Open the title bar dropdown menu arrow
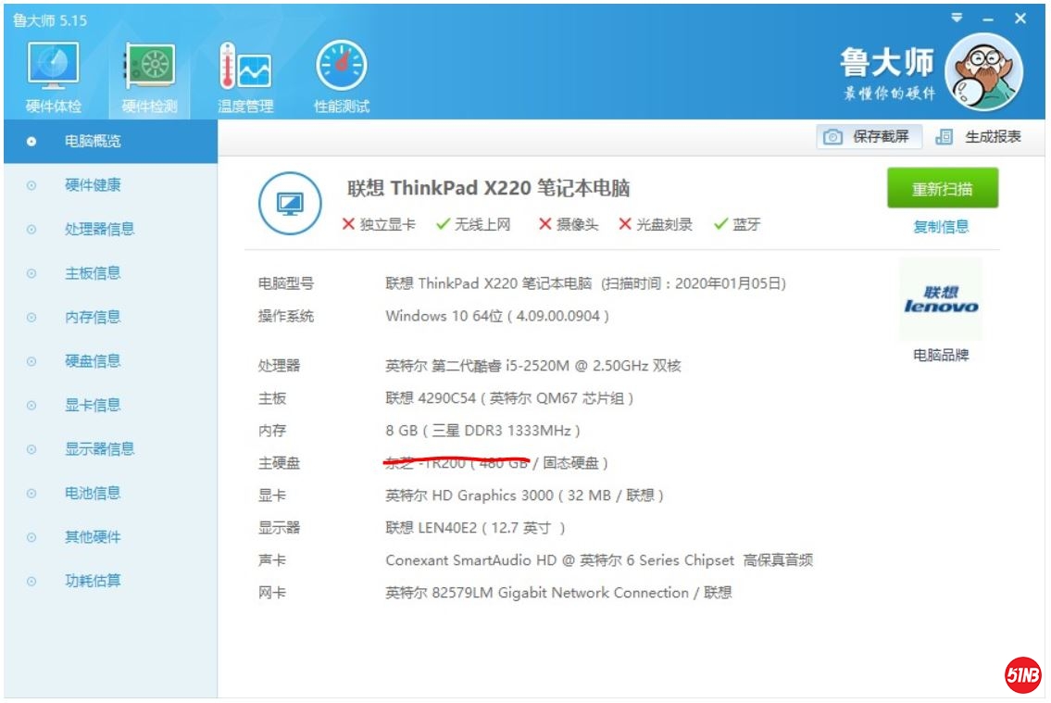Viewport: 1051px width, 703px height. (x=957, y=19)
